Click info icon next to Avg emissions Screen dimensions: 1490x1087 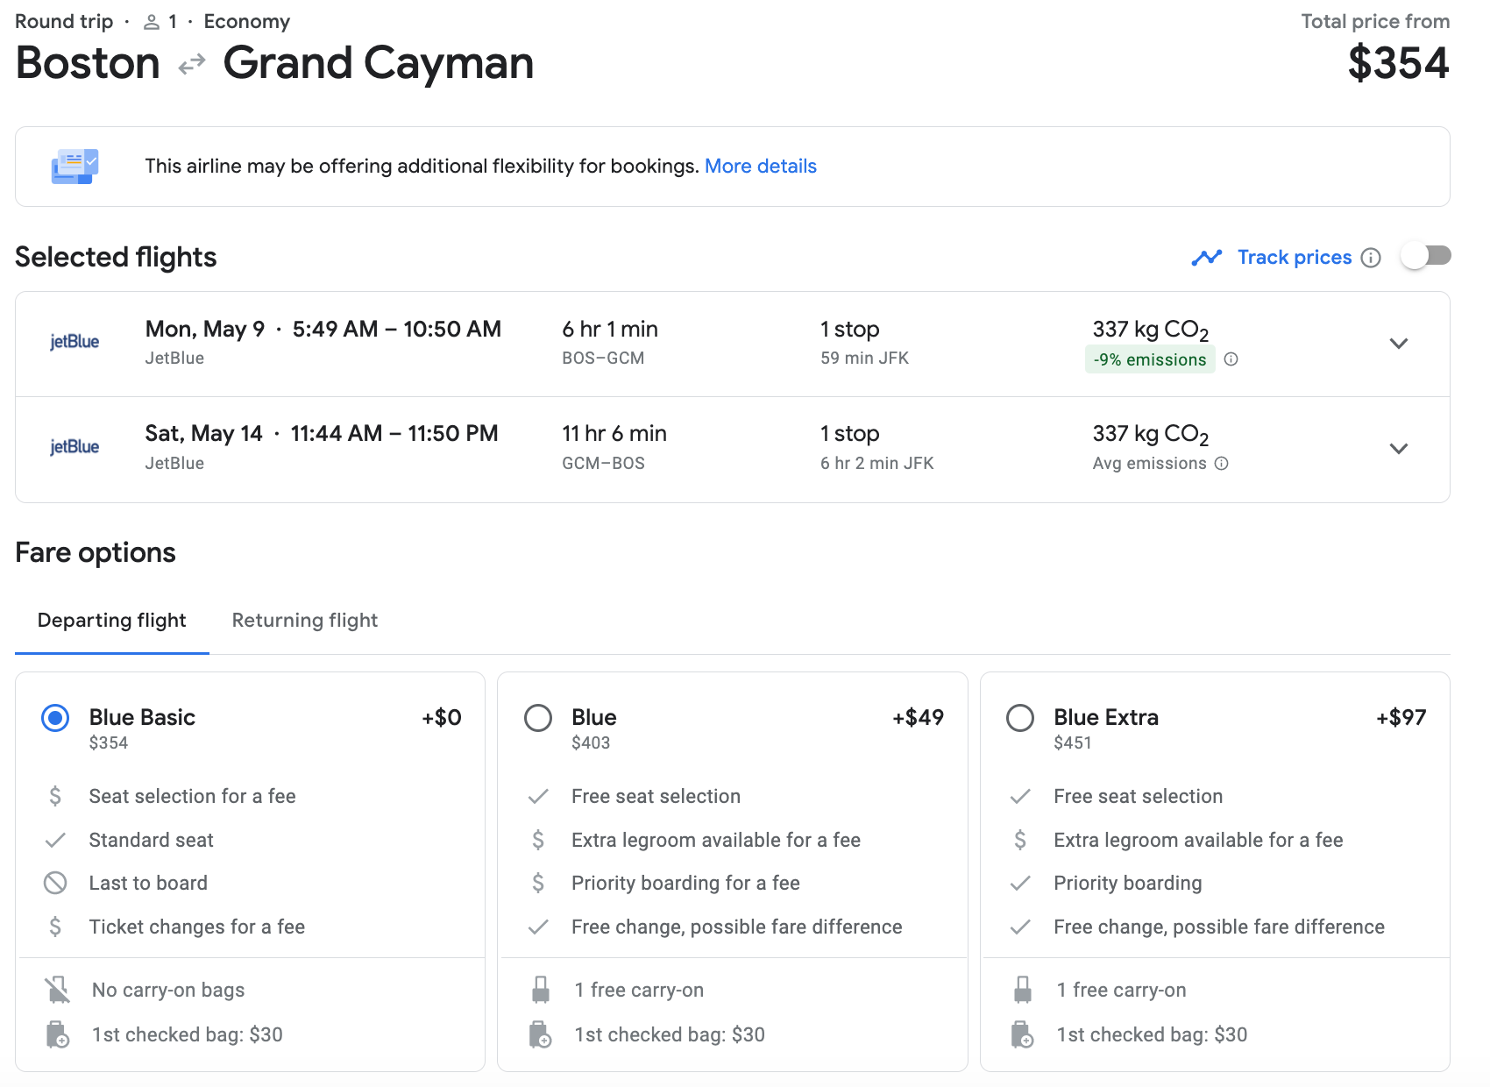(1222, 464)
